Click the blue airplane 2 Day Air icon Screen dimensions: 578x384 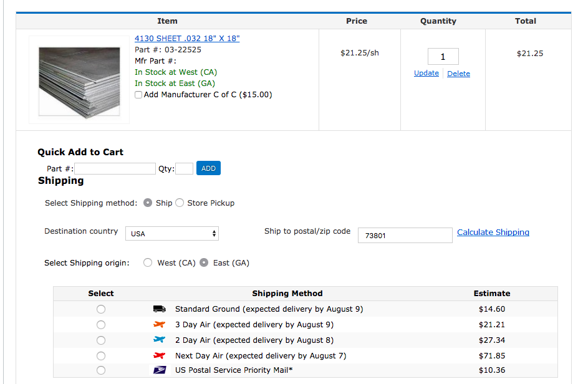tap(159, 340)
